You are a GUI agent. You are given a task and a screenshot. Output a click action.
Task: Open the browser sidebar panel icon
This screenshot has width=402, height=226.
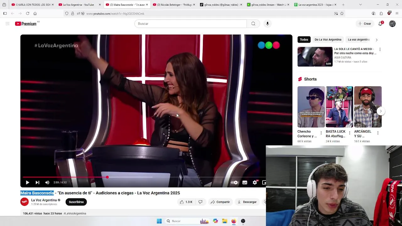point(5,13)
